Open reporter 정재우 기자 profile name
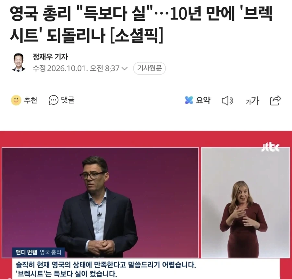 50,57
